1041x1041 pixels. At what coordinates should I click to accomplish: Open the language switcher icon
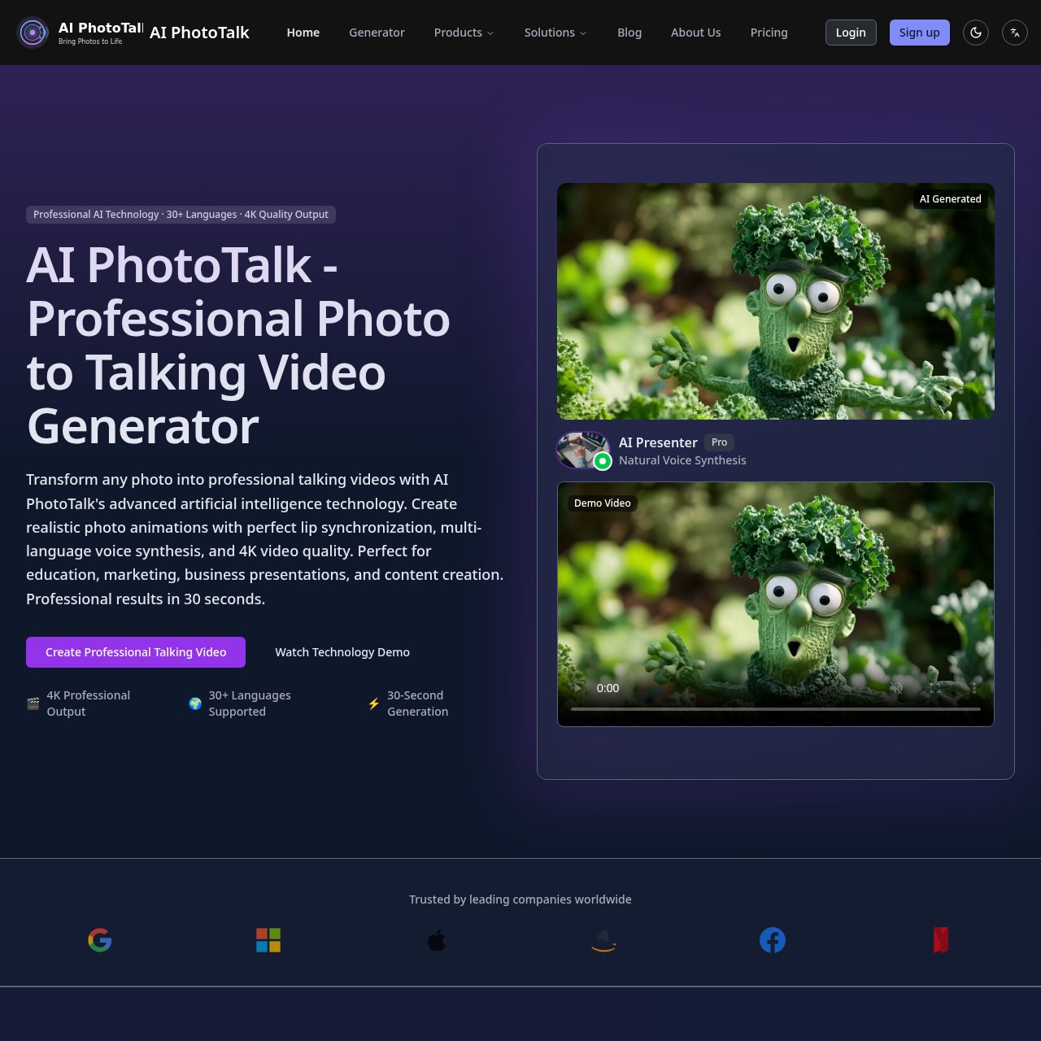[x=1014, y=33]
